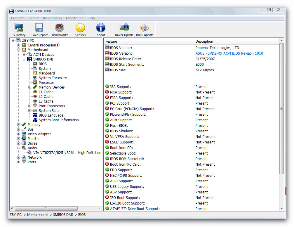The image size is (294, 227).
Task: Select the Processor item under SMBIOS DMI
Action: (46, 83)
